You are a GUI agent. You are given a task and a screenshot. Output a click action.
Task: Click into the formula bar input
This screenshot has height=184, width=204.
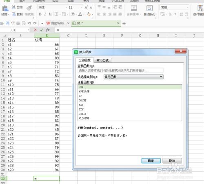tap(129, 30)
